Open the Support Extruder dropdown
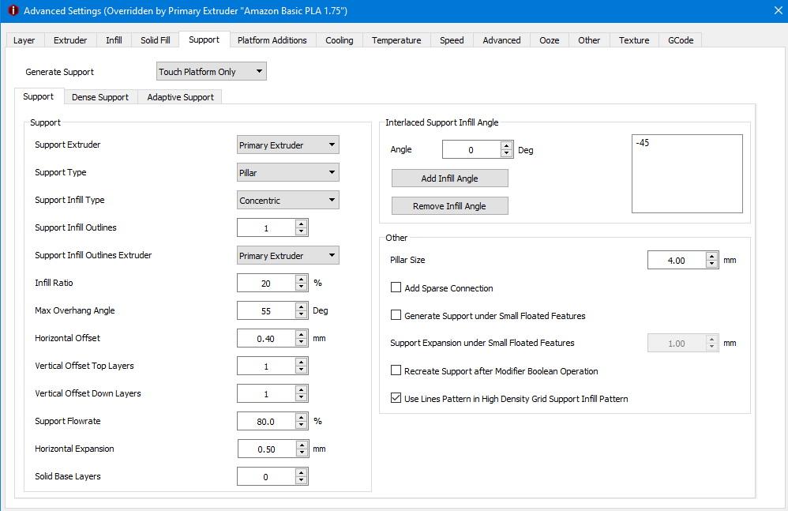The height and width of the screenshot is (511, 788). tap(288, 145)
